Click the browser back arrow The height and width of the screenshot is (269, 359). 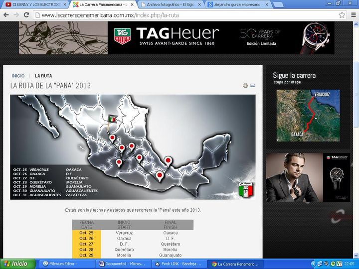tap(6, 15)
